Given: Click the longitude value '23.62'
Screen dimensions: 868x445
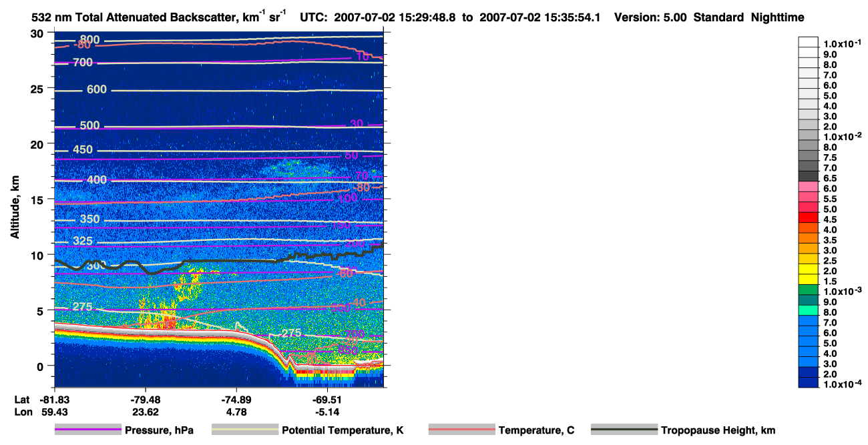Looking at the screenshot, I should coord(145,412).
